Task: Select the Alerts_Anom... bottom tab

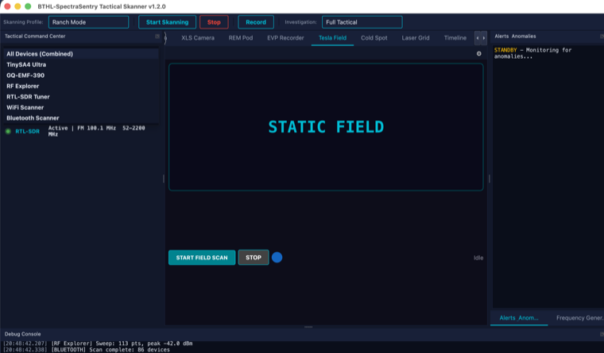Action: [x=519, y=318]
